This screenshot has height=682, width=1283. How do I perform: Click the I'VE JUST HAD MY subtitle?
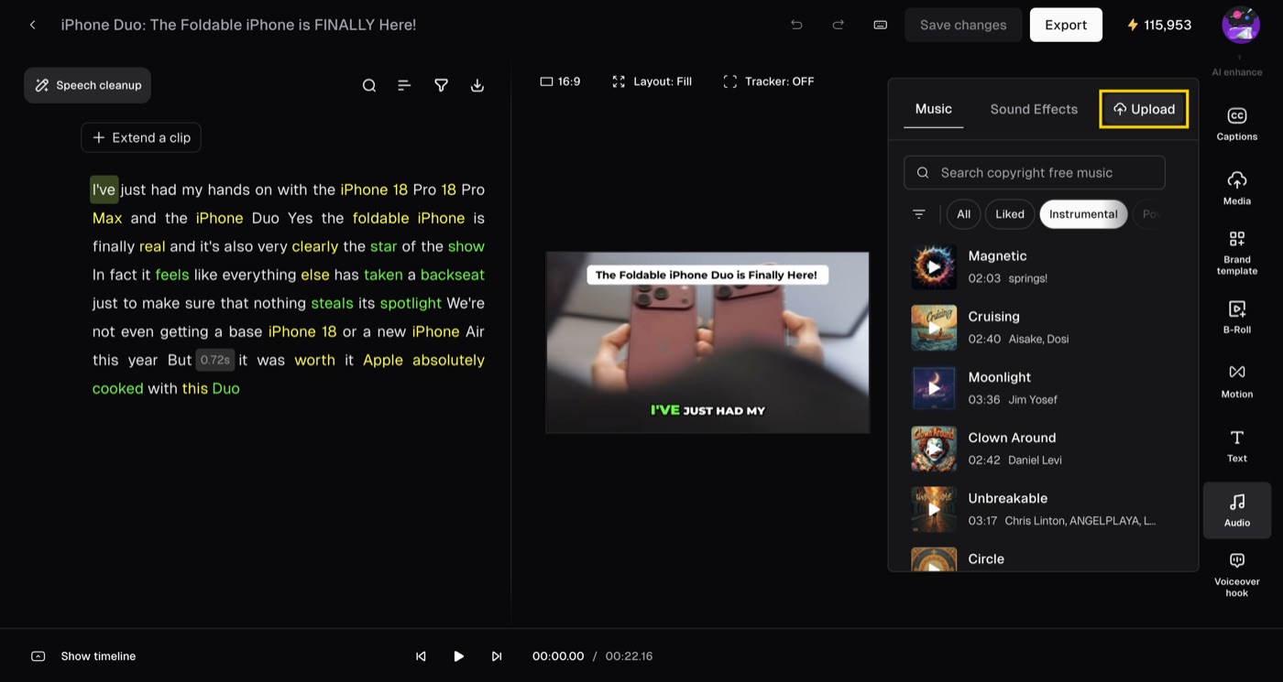coord(707,410)
